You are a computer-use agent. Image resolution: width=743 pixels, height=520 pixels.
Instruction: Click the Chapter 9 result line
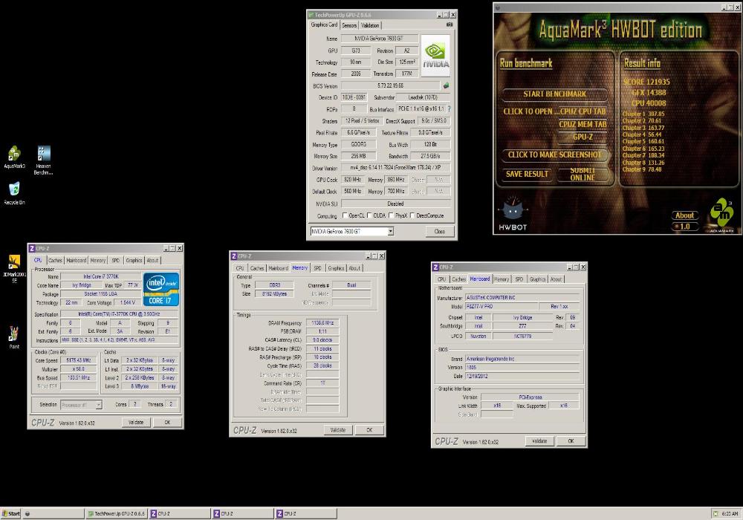tap(642, 169)
